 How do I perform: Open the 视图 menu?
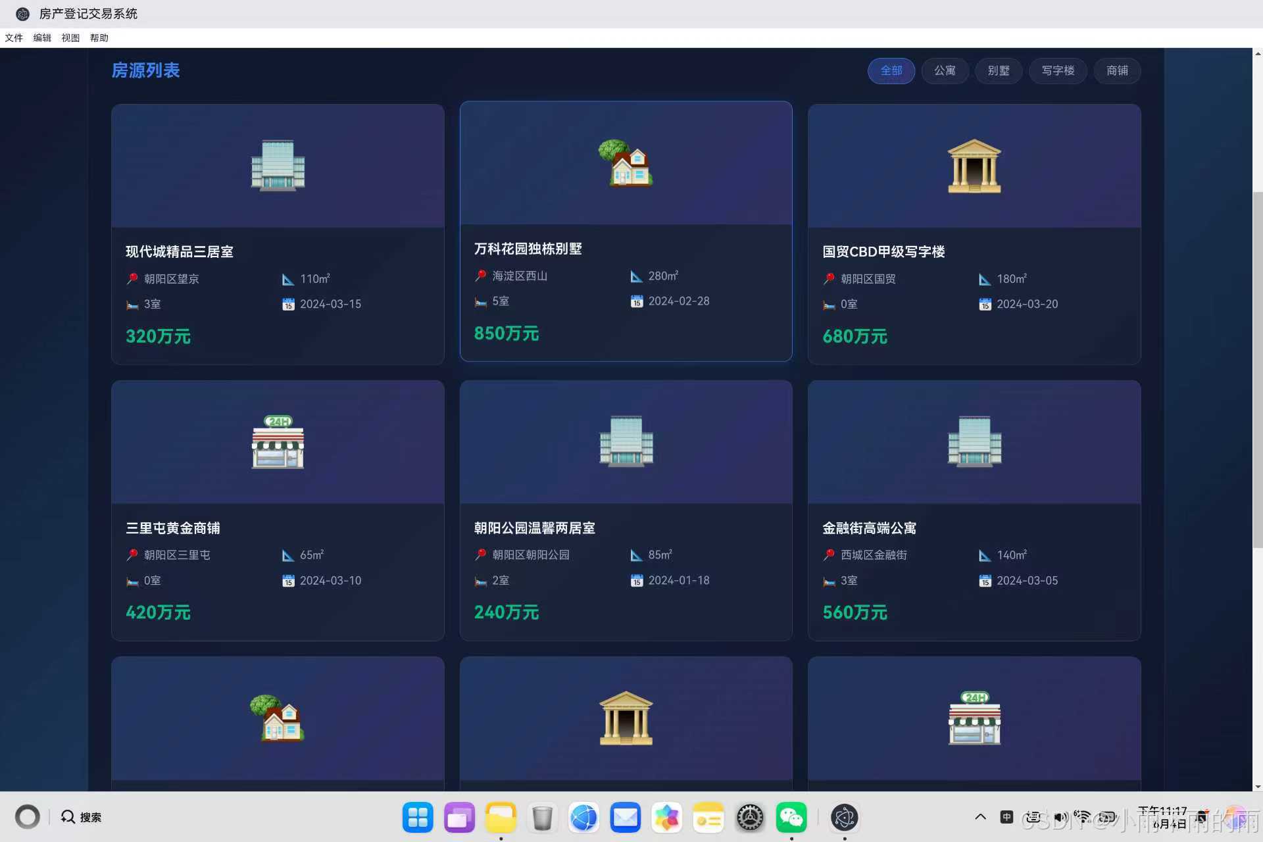[70, 37]
